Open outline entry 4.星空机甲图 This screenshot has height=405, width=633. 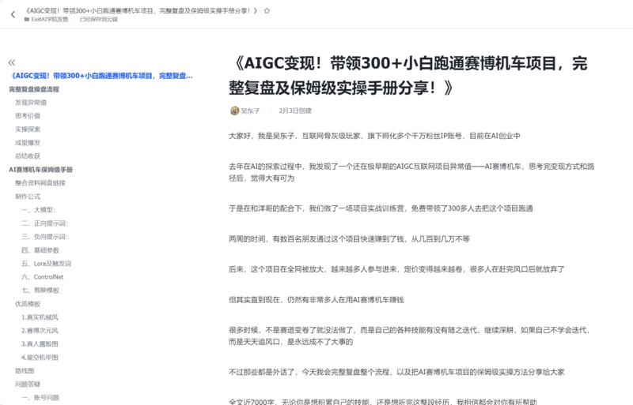pos(40,358)
